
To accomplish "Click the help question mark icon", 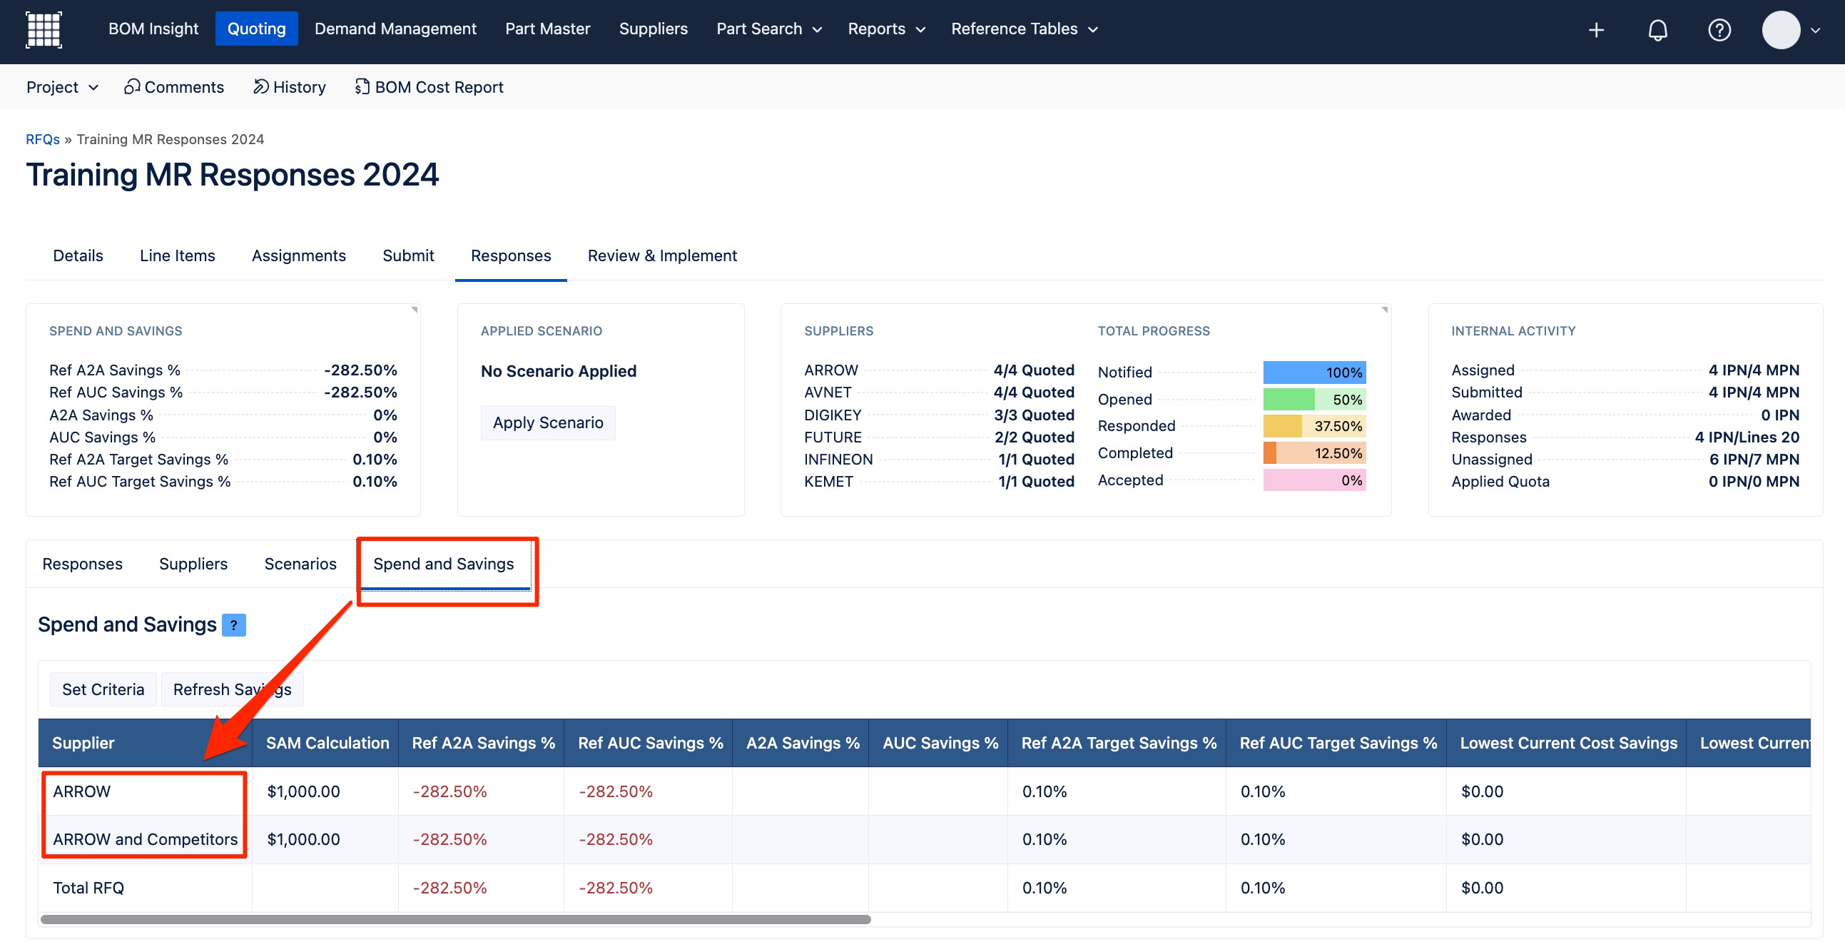I will point(1719,30).
